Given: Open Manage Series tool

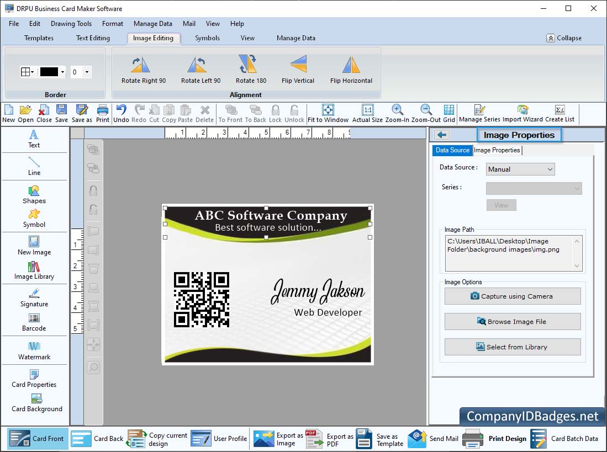Looking at the screenshot, I should (479, 114).
